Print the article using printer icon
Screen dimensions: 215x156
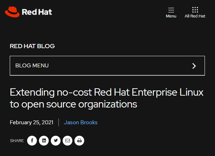click(x=79, y=141)
